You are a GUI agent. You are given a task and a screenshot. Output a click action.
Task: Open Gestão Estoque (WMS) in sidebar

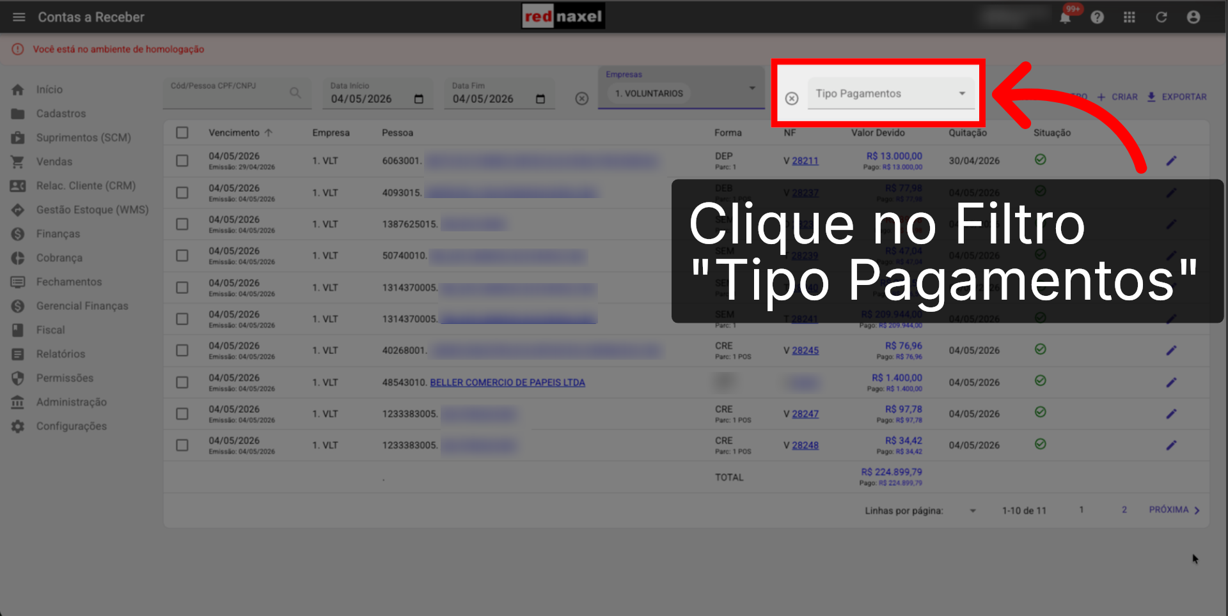point(92,210)
